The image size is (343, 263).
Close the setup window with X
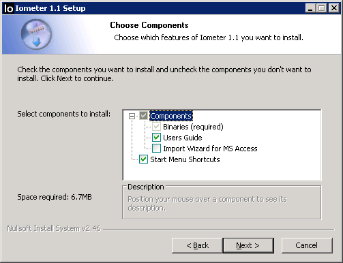pyautogui.click(x=334, y=8)
